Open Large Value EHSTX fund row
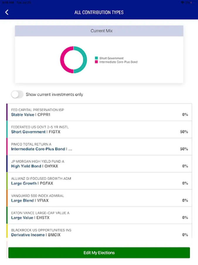This screenshot has height=265, width=198. pos(88,215)
